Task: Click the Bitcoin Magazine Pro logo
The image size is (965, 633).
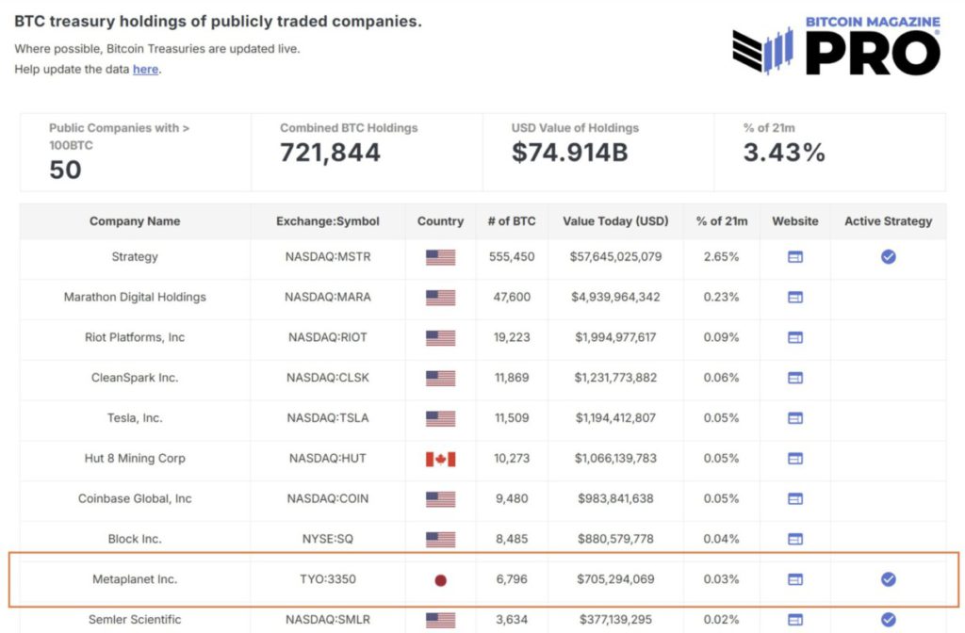Action: coord(837,45)
